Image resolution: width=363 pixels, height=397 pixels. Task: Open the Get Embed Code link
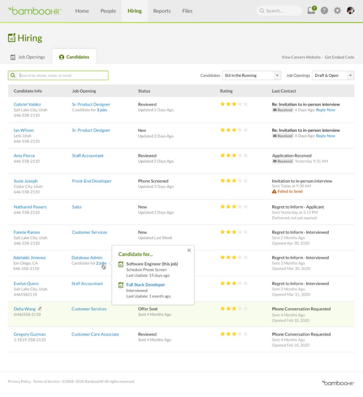[x=339, y=57]
